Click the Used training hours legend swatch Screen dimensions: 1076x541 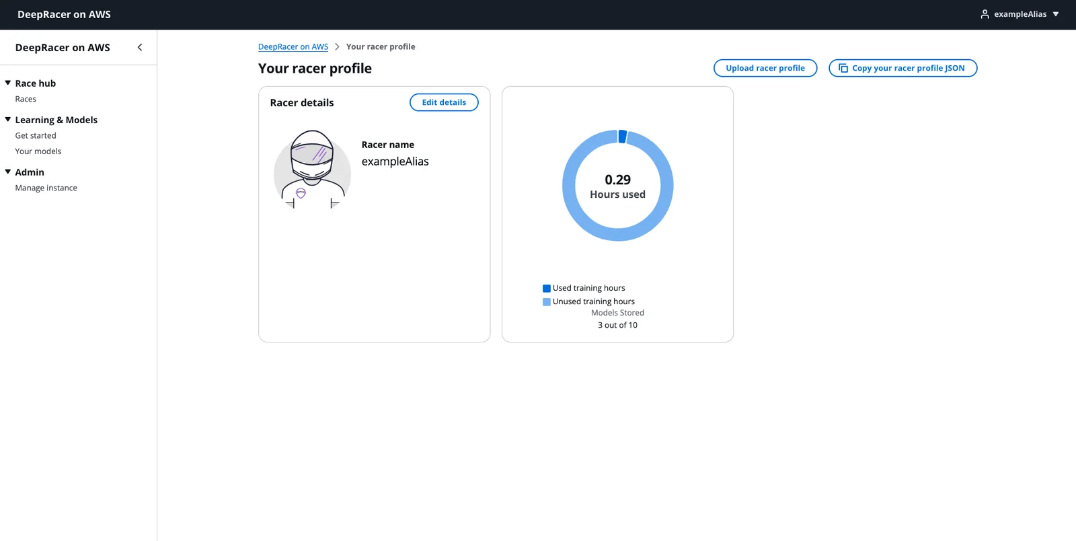point(547,288)
